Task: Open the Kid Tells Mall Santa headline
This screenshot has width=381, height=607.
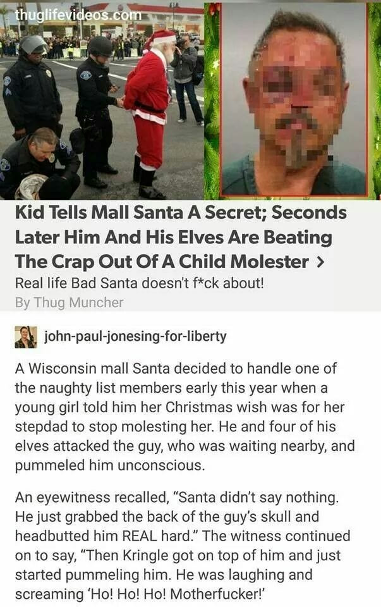Action: [181, 237]
